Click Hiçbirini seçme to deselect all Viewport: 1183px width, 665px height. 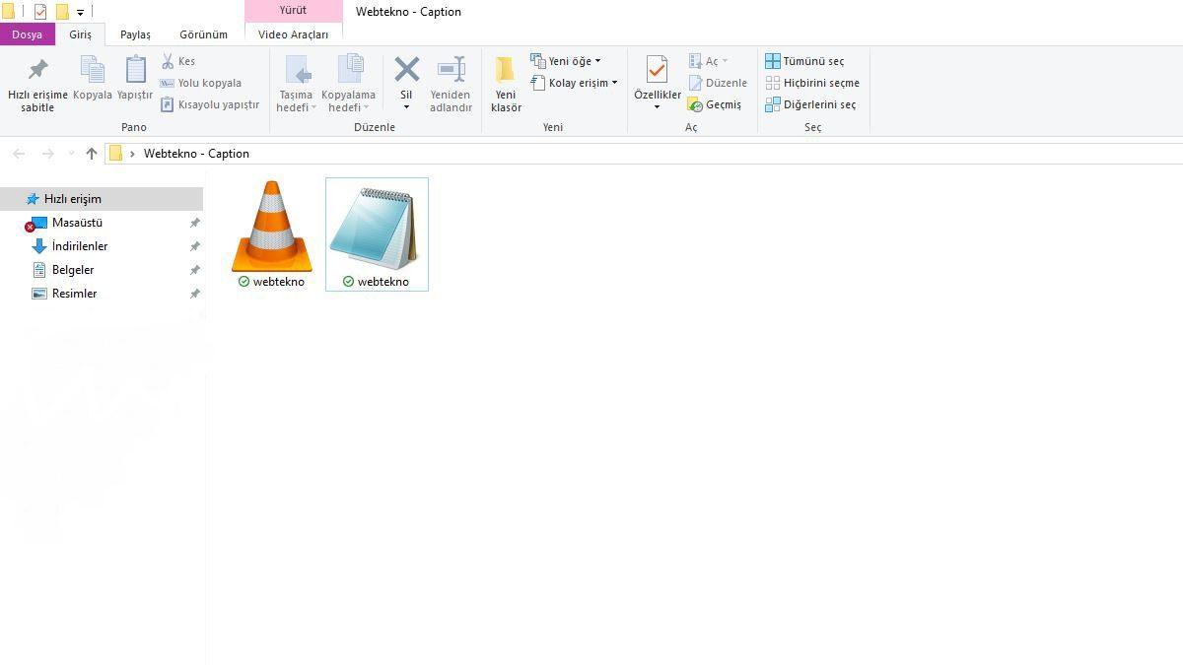(812, 83)
